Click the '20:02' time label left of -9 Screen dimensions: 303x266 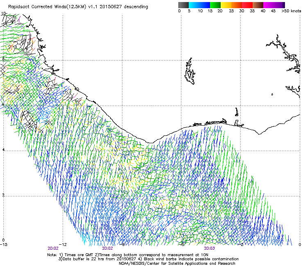coord(107,248)
